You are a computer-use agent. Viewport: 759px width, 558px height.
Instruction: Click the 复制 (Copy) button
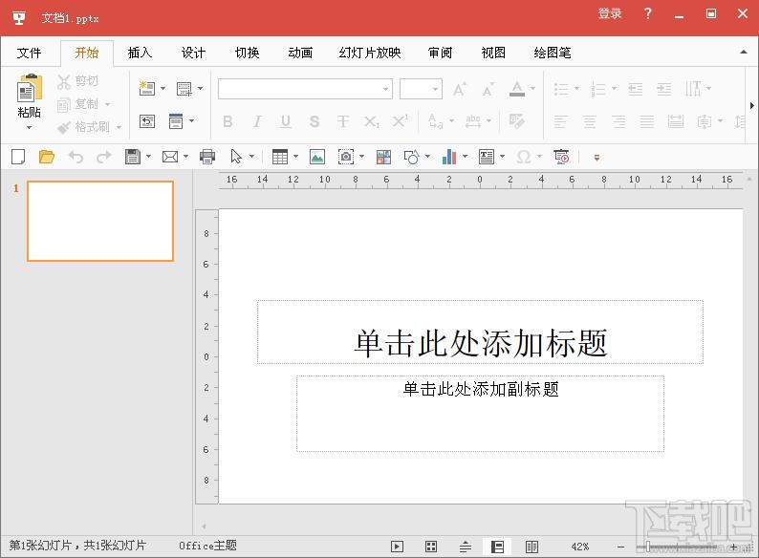coord(78,104)
